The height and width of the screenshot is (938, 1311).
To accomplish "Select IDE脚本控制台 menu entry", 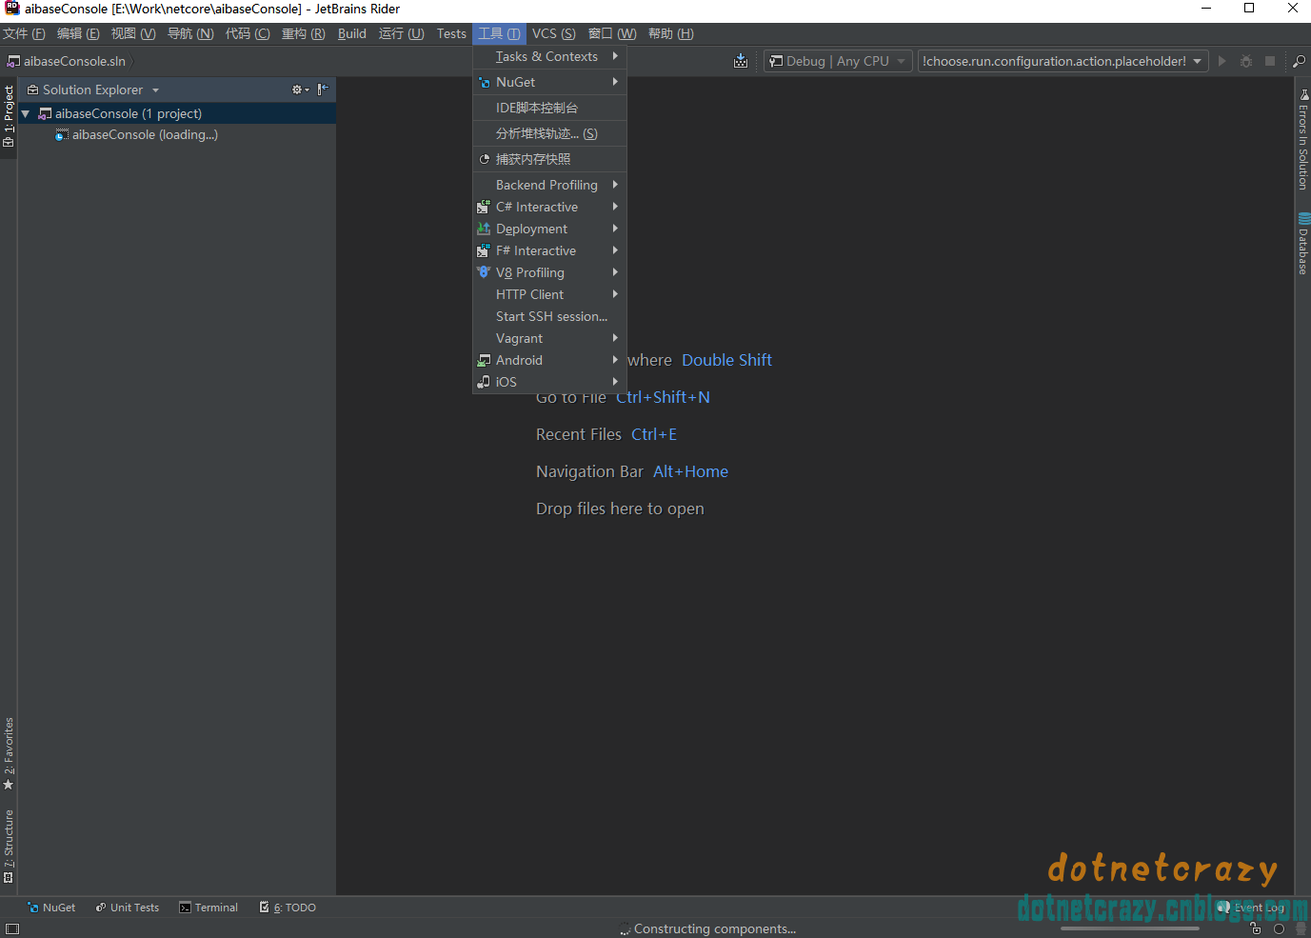I will coord(549,108).
